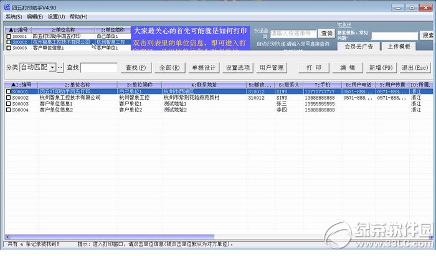This screenshot has width=436, height=256.
Task: Sort main table by 4:联系地址 column
Action: (x=204, y=85)
